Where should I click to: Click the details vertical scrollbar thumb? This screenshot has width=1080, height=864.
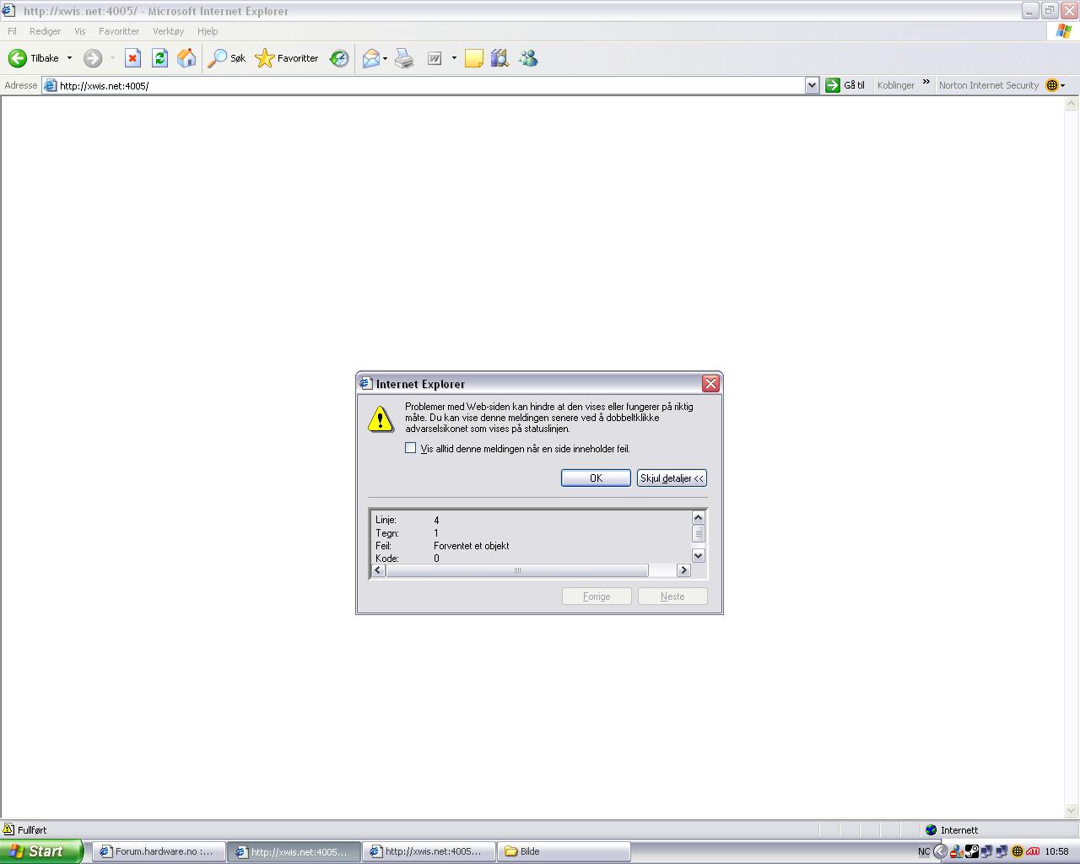698,533
